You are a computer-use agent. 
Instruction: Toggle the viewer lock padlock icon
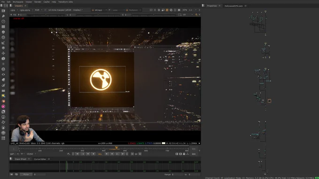(184, 154)
